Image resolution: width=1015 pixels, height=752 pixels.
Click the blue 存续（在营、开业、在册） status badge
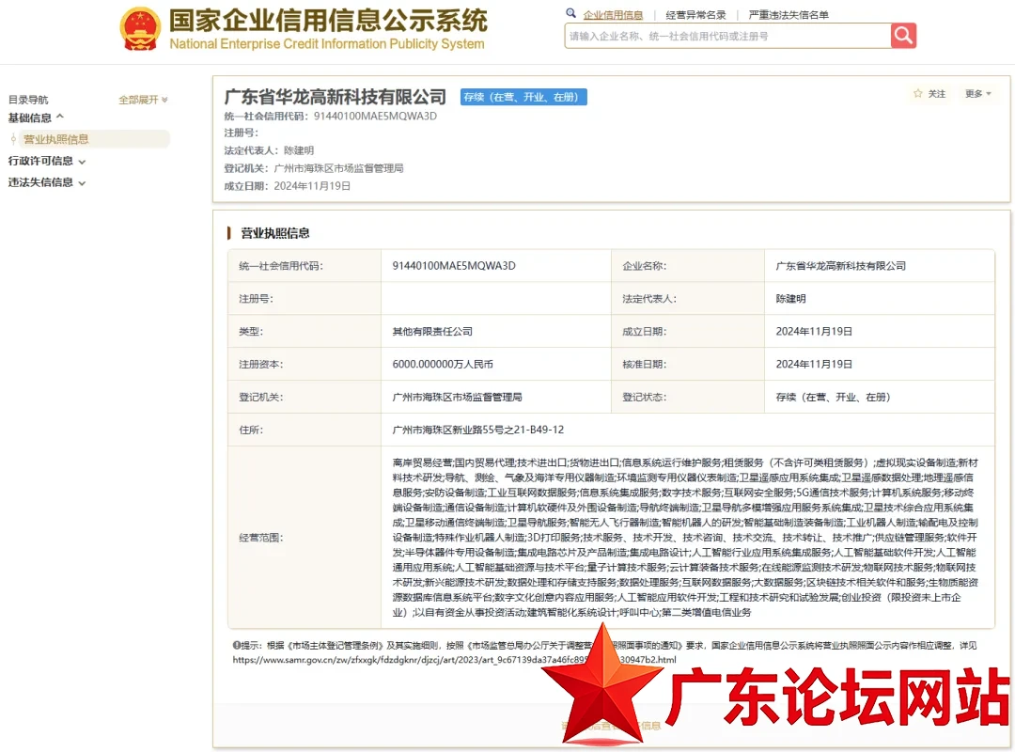pyautogui.click(x=523, y=97)
